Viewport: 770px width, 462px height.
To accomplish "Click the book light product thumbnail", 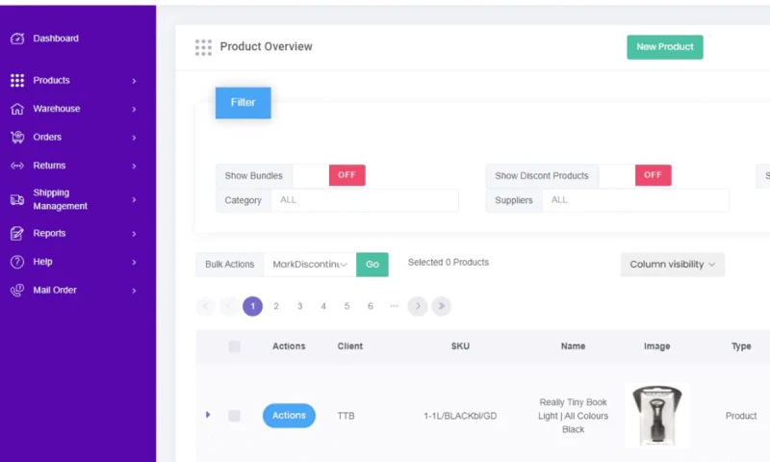I will 657,416.
